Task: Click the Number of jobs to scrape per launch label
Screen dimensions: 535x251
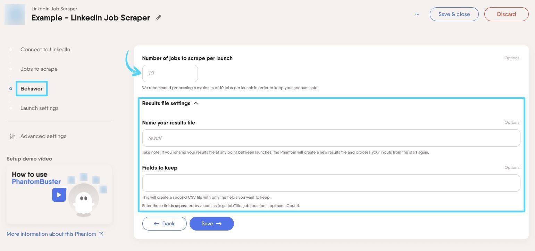Action: pos(187,58)
